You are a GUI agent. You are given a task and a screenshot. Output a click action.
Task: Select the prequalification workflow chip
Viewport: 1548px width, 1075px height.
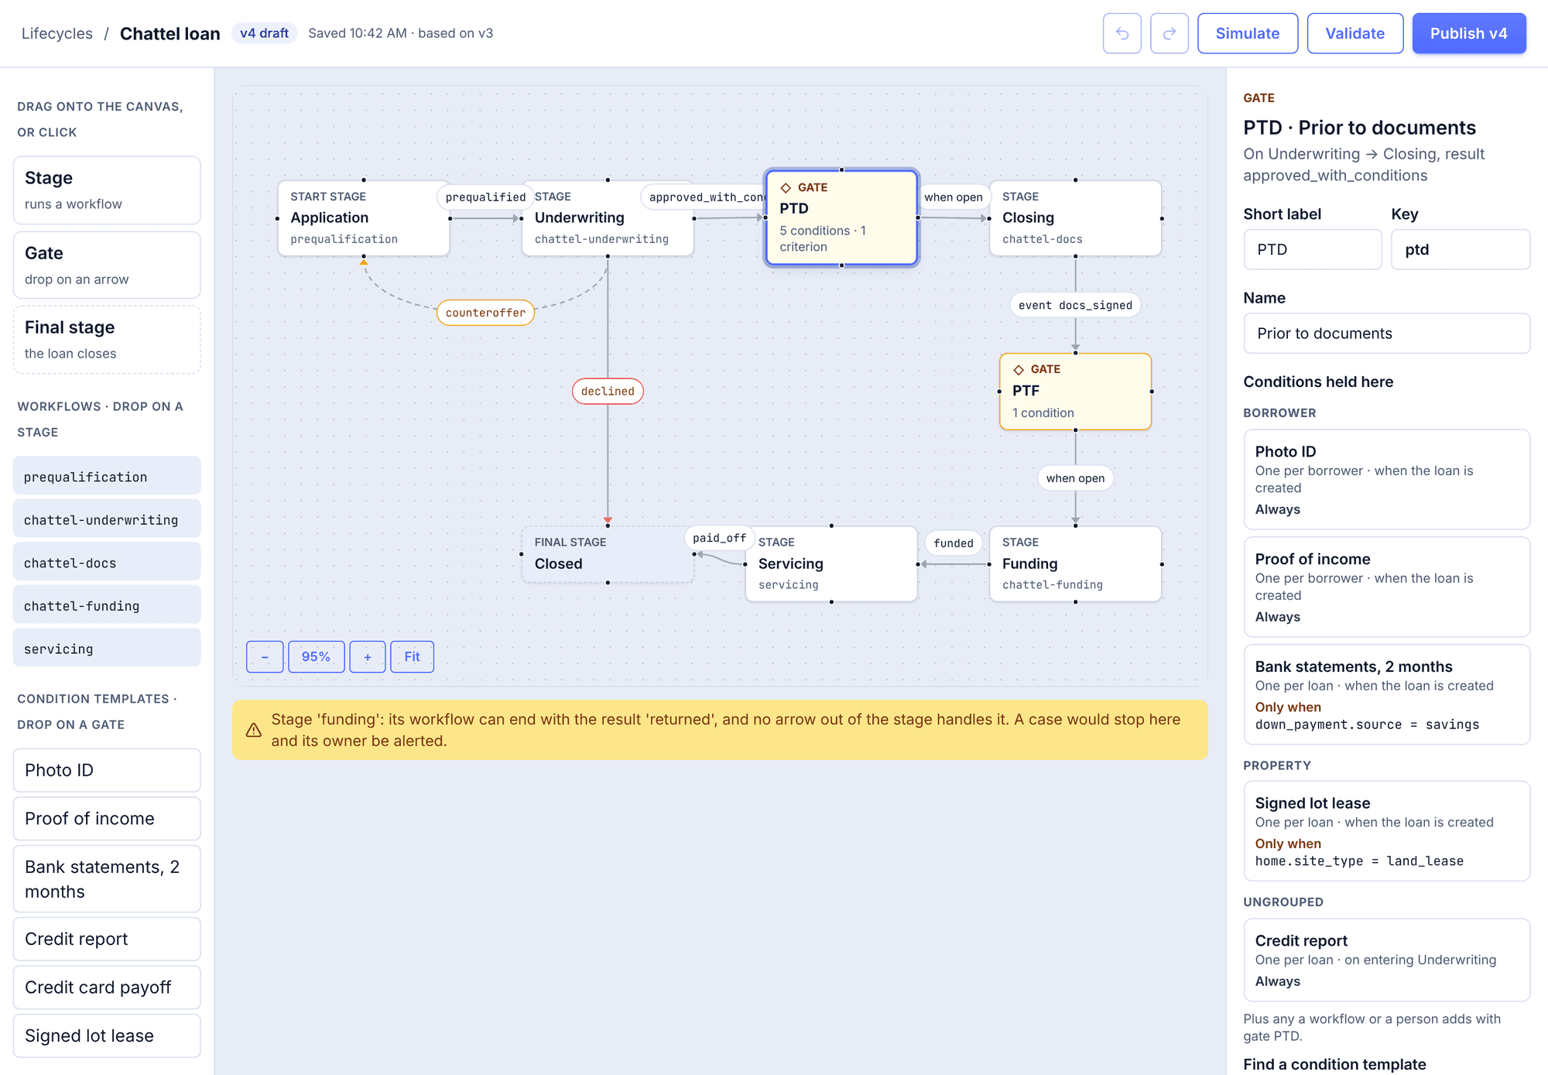click(x=107, y=476)
